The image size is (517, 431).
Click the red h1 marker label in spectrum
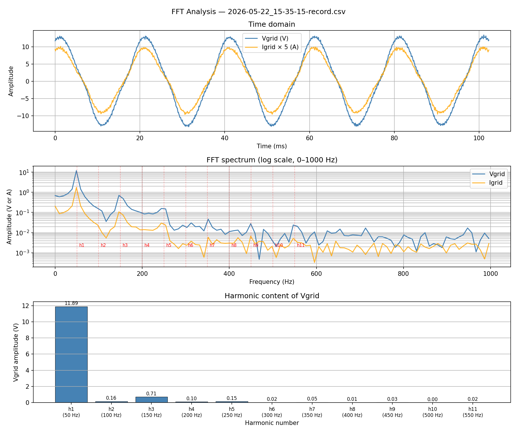[x=82, y=245]
